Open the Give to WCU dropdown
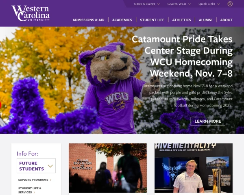 [179, 4]
